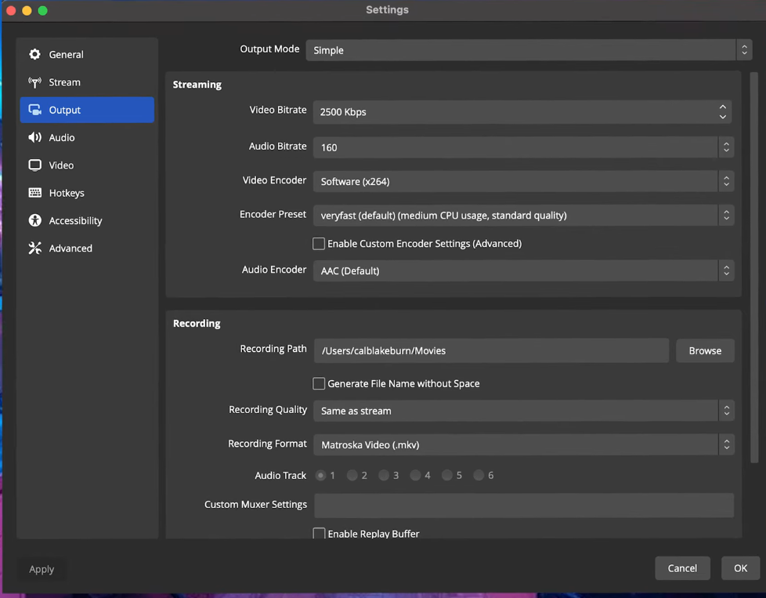Click the General gear icon in sidebar
The image size is (766, 598).
pos(34,55)
